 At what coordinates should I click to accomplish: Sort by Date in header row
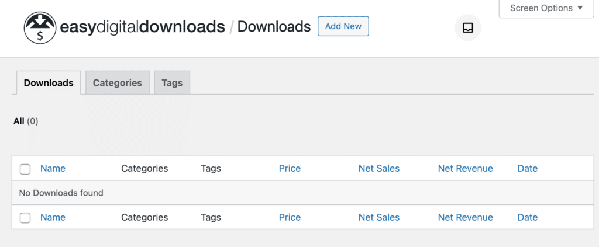(527, 168)
